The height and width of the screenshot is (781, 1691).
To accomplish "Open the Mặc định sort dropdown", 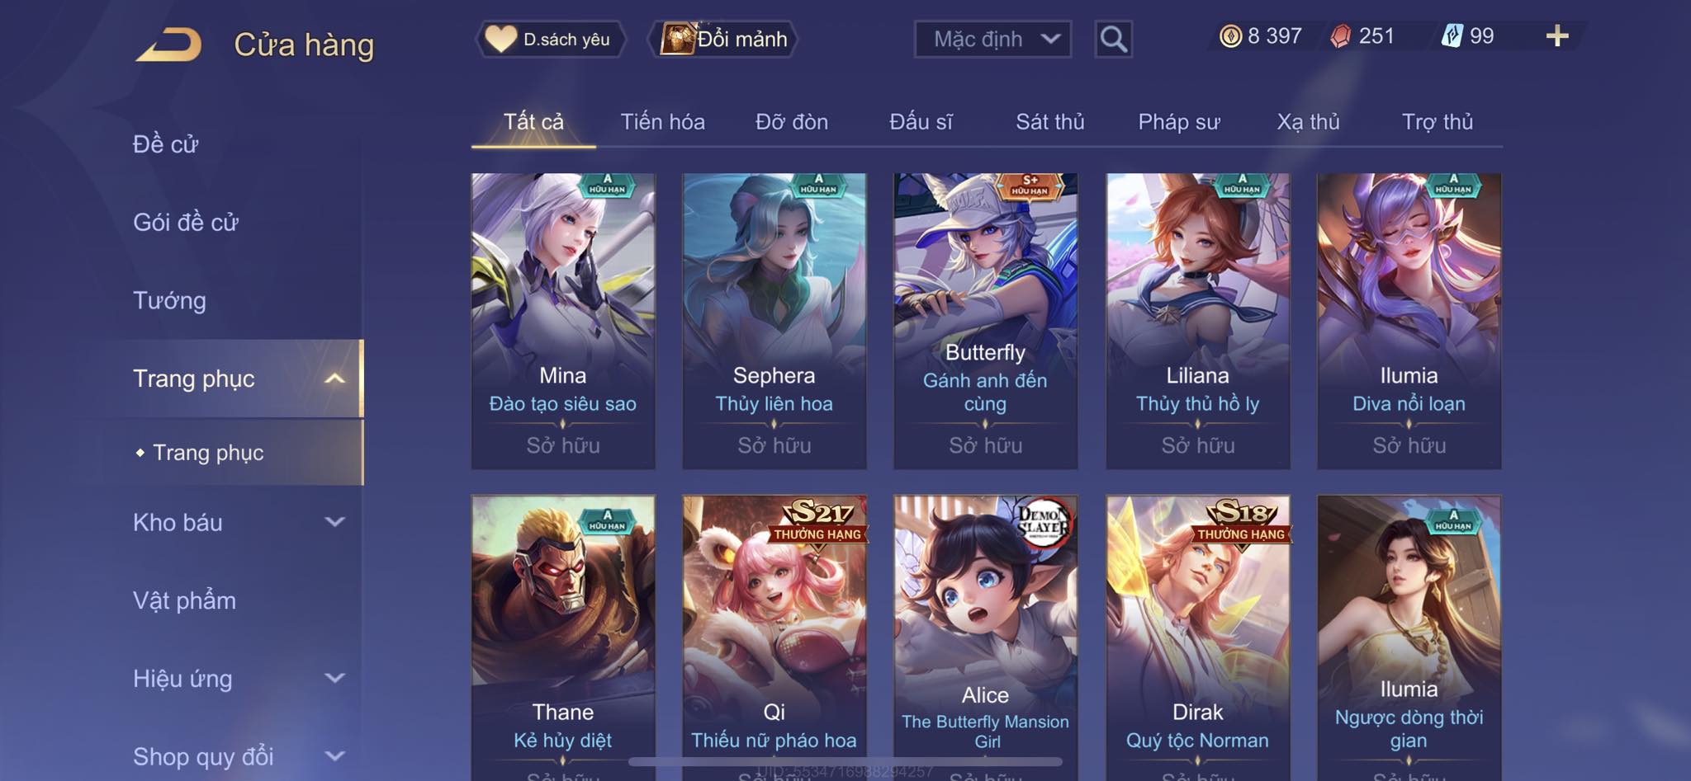I will tap(992, 39).
